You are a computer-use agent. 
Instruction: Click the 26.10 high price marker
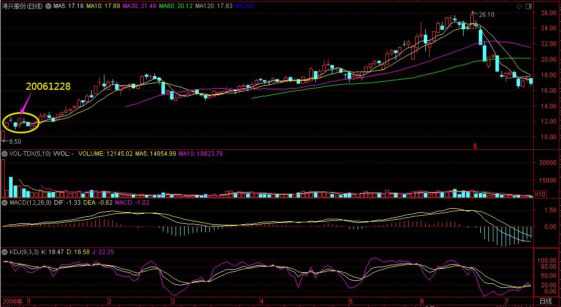tap(485, 15)
